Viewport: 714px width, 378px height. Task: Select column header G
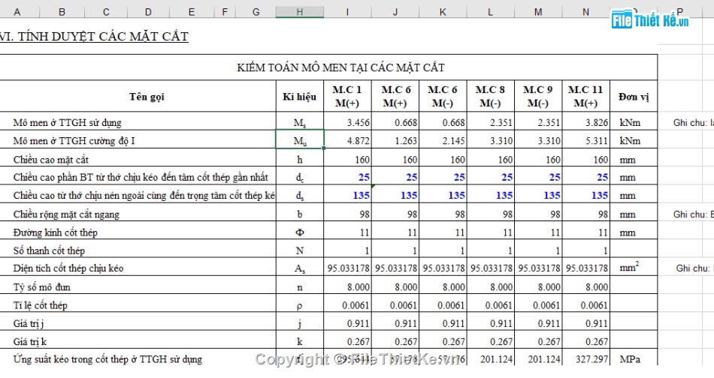256,12
